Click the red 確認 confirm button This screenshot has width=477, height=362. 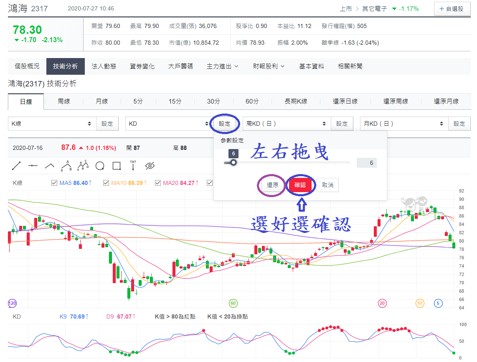click(300, 185)
